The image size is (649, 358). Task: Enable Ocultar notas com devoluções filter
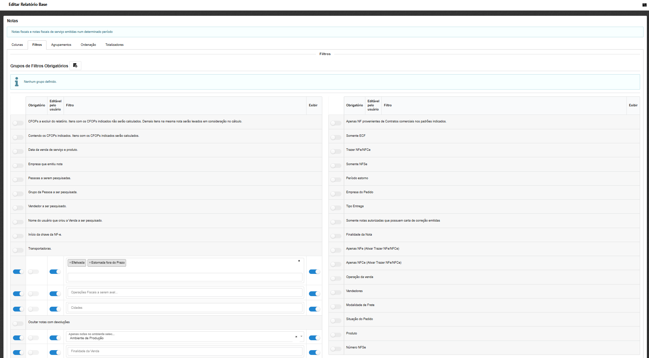pos(18,323)
